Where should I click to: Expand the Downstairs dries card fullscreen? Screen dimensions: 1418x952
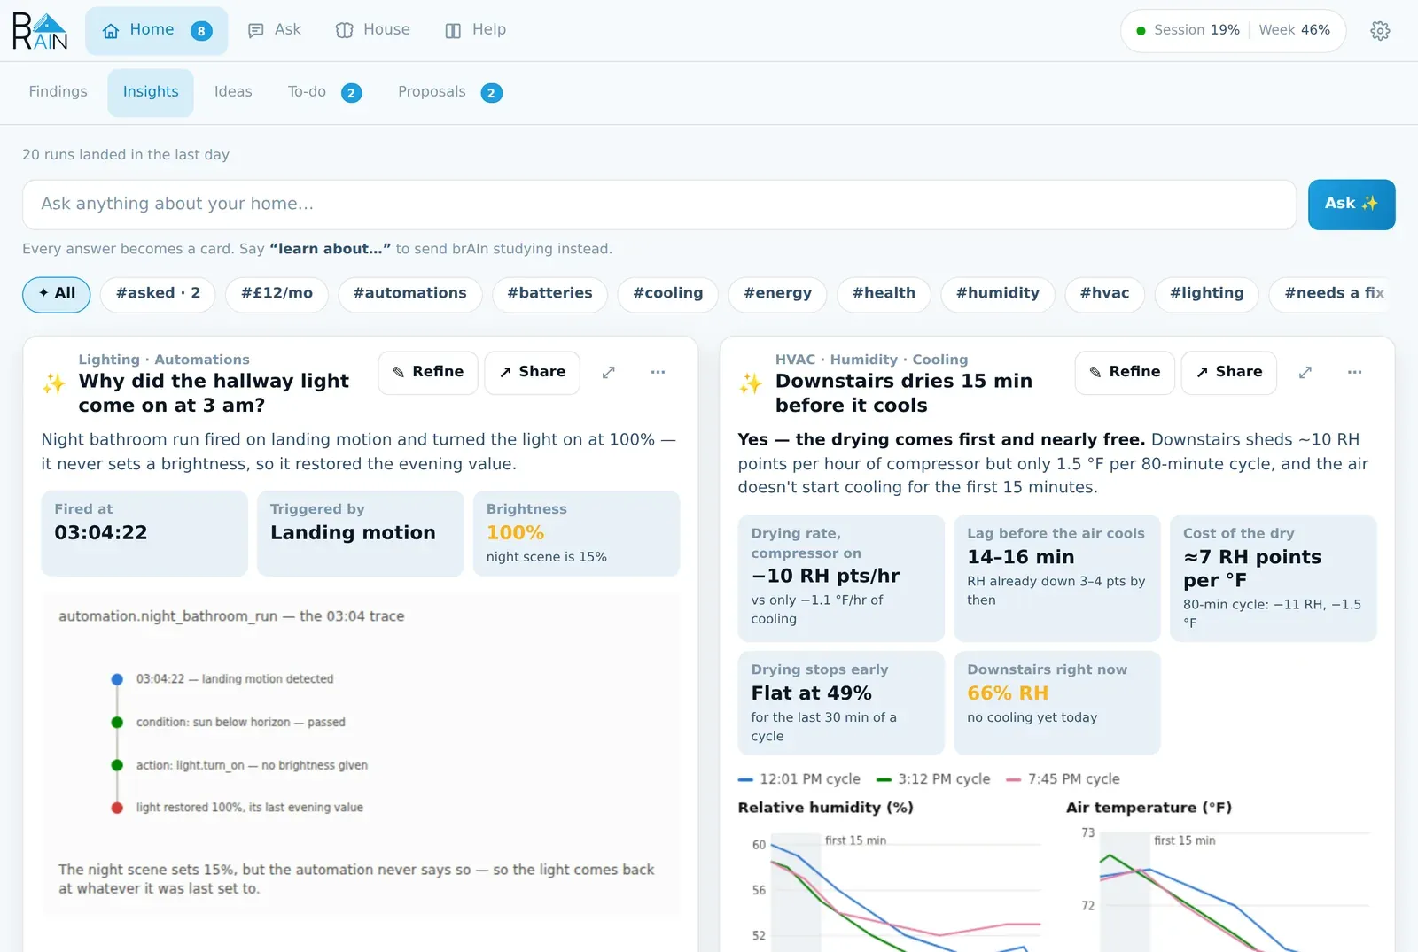point(1305,373)
